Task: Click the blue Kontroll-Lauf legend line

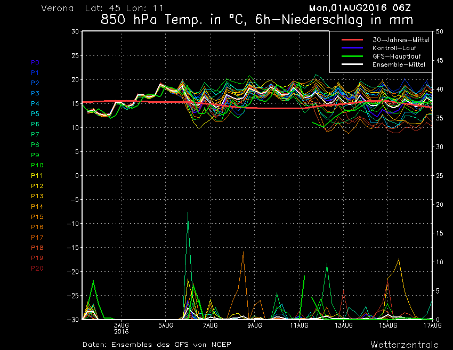Action: pyautogui.click(x=348, y=48)
